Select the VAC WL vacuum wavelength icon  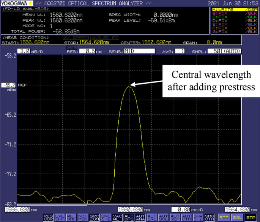click(117, 217)
